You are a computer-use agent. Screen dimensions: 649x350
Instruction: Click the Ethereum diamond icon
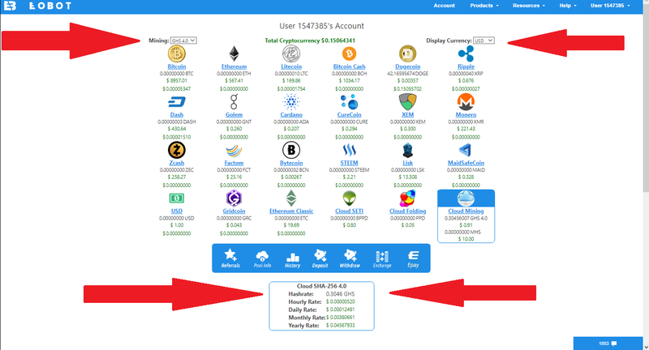pyautogui.click(x=234, y=53)
